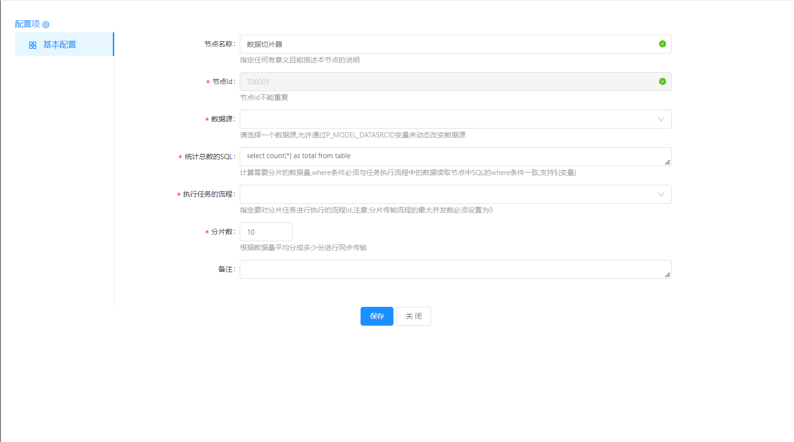Click the disabled 节点Id field T00001
The height and width of the screenshot is (442, 794).
tap(447, 82)
